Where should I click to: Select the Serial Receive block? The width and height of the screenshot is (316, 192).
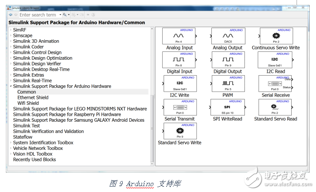coord(276,83)
